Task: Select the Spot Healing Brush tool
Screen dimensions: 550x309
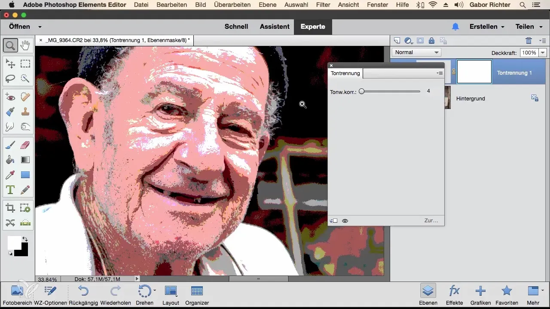Action: coord(25,97)
